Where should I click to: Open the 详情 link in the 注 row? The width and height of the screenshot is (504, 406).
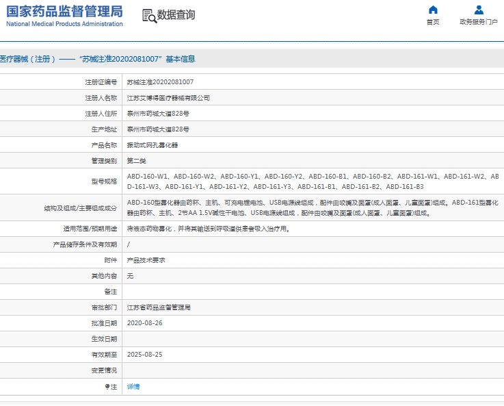tap(133, 386)
